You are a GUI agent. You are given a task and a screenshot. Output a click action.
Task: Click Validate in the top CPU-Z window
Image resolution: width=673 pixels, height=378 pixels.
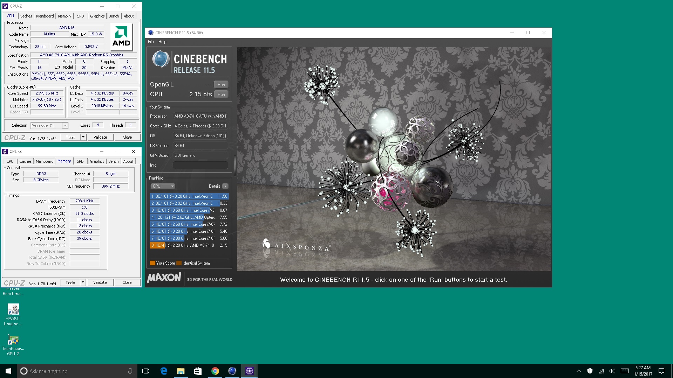click(100, 137)
